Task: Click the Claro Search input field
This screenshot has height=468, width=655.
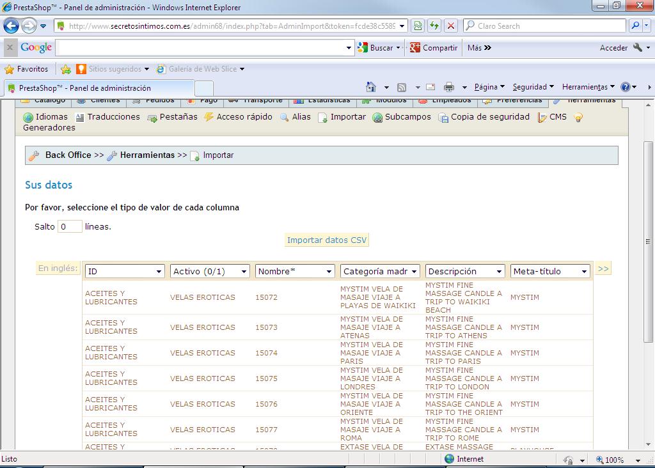Action: [545, 26]
